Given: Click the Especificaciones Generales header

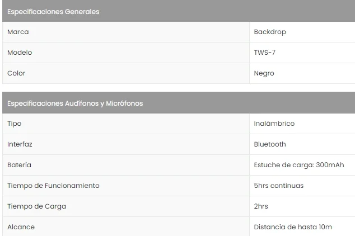Looking at the screenshot, I should 53,12.
